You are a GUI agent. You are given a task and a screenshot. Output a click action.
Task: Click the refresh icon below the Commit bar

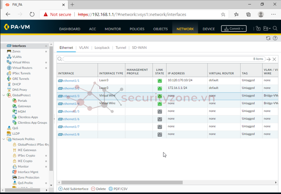(268, 38)
